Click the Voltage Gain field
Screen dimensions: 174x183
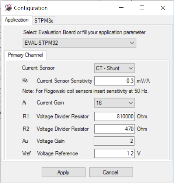click(114, 141)
